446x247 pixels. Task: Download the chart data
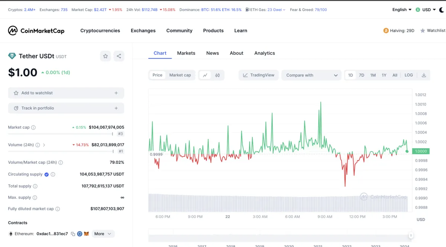[x=424, y=75]
